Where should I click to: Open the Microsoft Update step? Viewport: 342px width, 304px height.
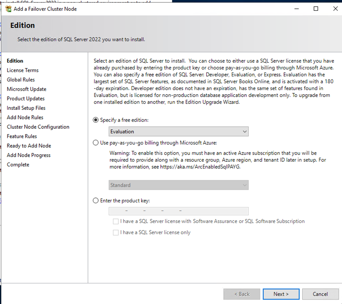26,89
